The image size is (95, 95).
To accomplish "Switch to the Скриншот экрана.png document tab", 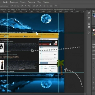I will click(52, 9).
